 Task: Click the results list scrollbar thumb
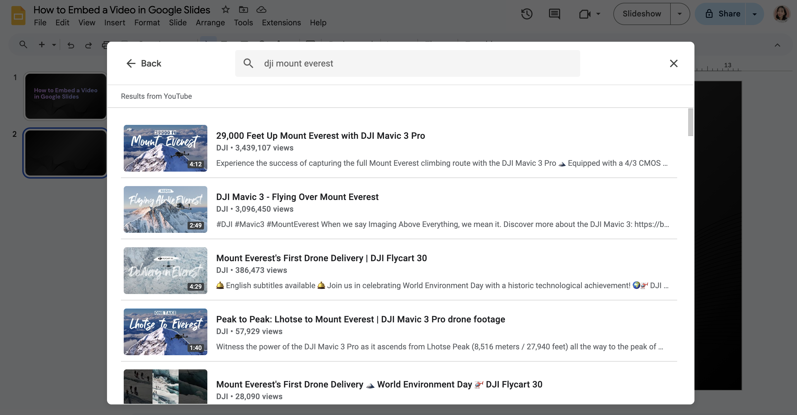coord(691,122)
